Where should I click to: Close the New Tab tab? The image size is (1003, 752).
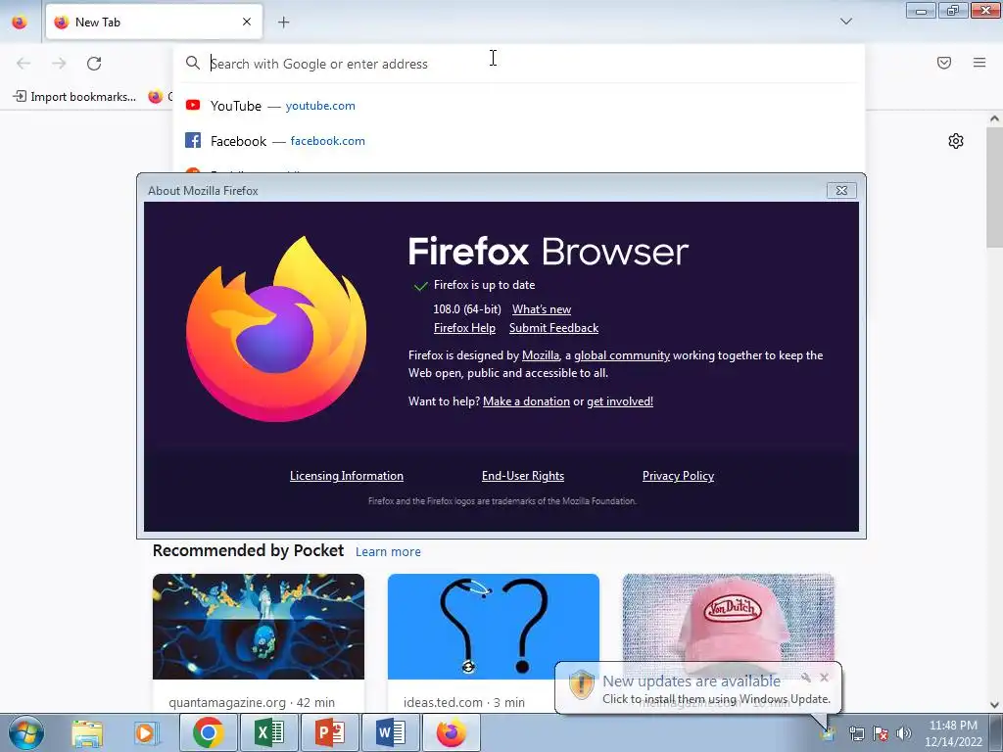click(x=247, y=22)
